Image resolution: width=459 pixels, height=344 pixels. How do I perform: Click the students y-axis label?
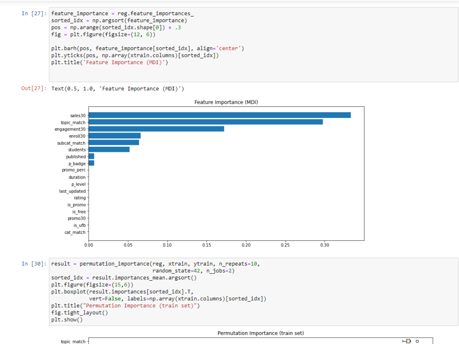(x=77, y=150)
